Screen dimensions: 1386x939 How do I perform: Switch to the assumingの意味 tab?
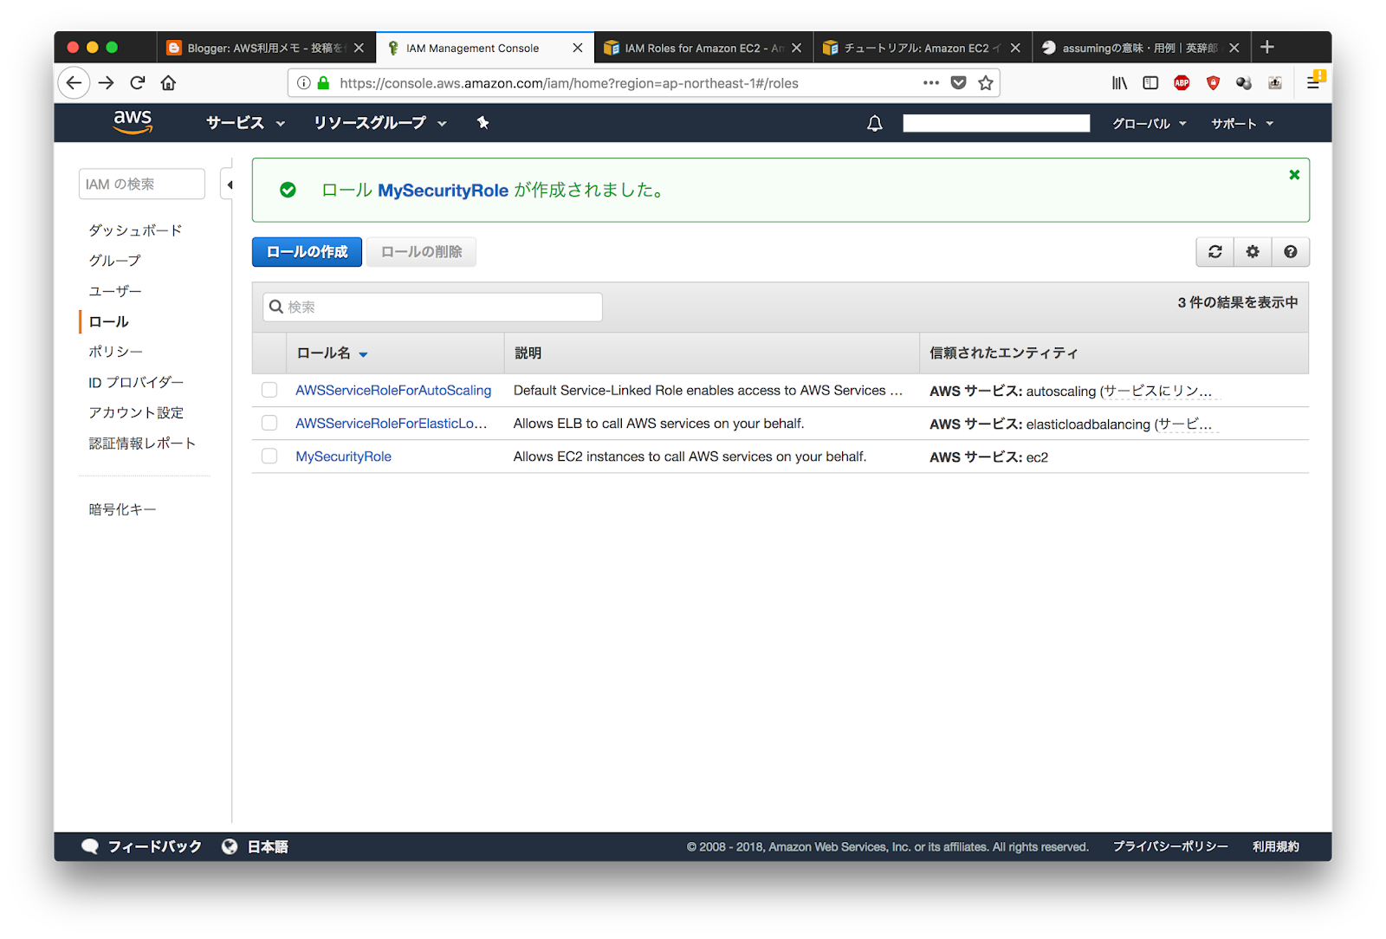pyautogui.click(x=1140, y=48)
